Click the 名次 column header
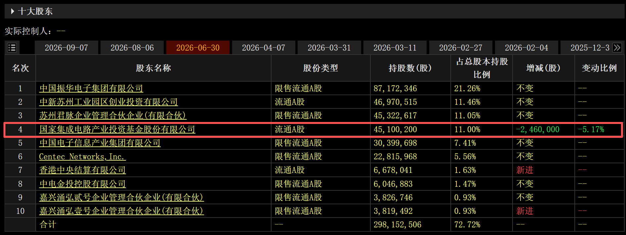Screen dimensions: 626x235 (20, 68)
